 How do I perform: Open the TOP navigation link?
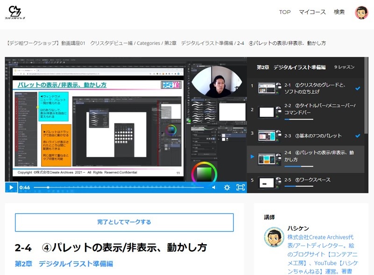coord(285,12)
